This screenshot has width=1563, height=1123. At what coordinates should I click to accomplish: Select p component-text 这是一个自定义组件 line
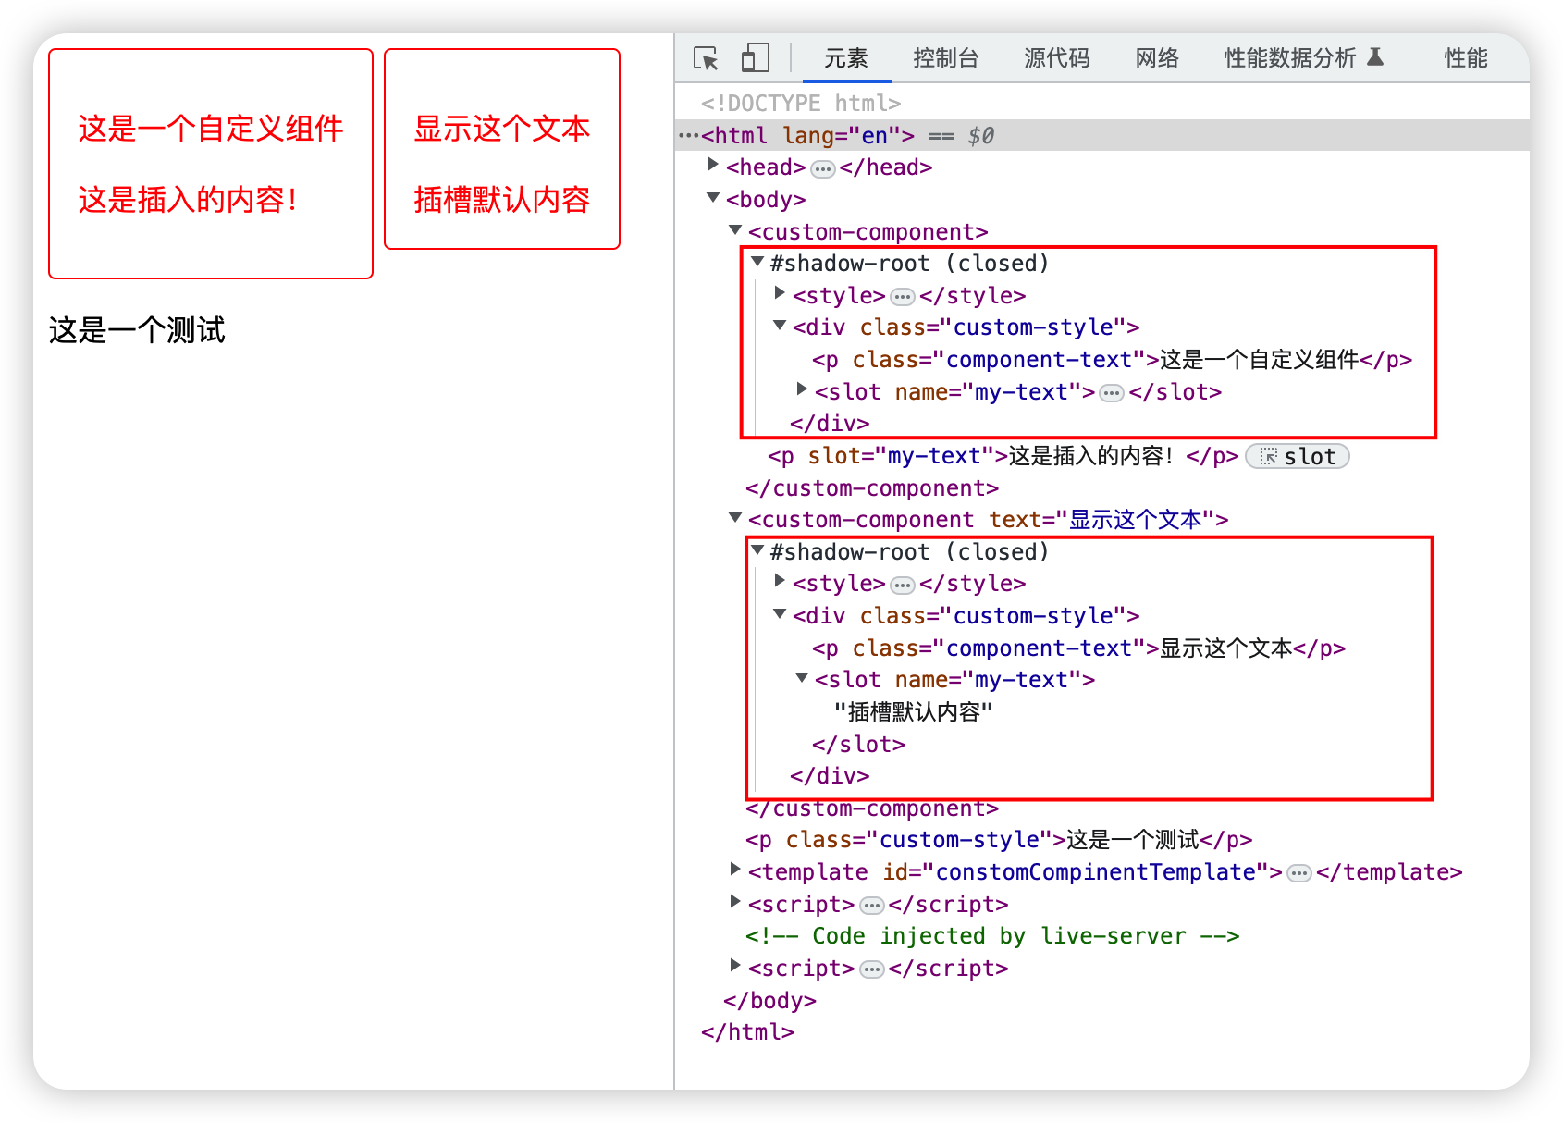1112,360
